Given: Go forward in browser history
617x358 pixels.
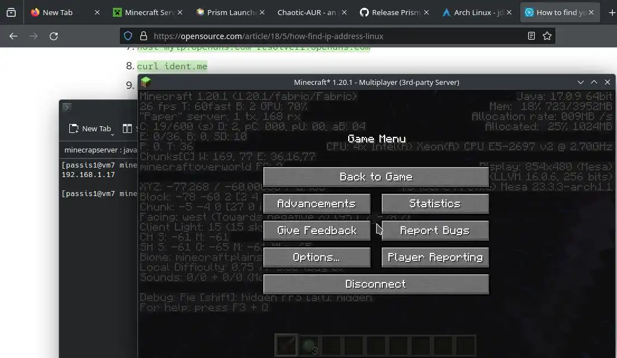Looking at the screenshot, I should pyautogui.click(x=34, y=36).
